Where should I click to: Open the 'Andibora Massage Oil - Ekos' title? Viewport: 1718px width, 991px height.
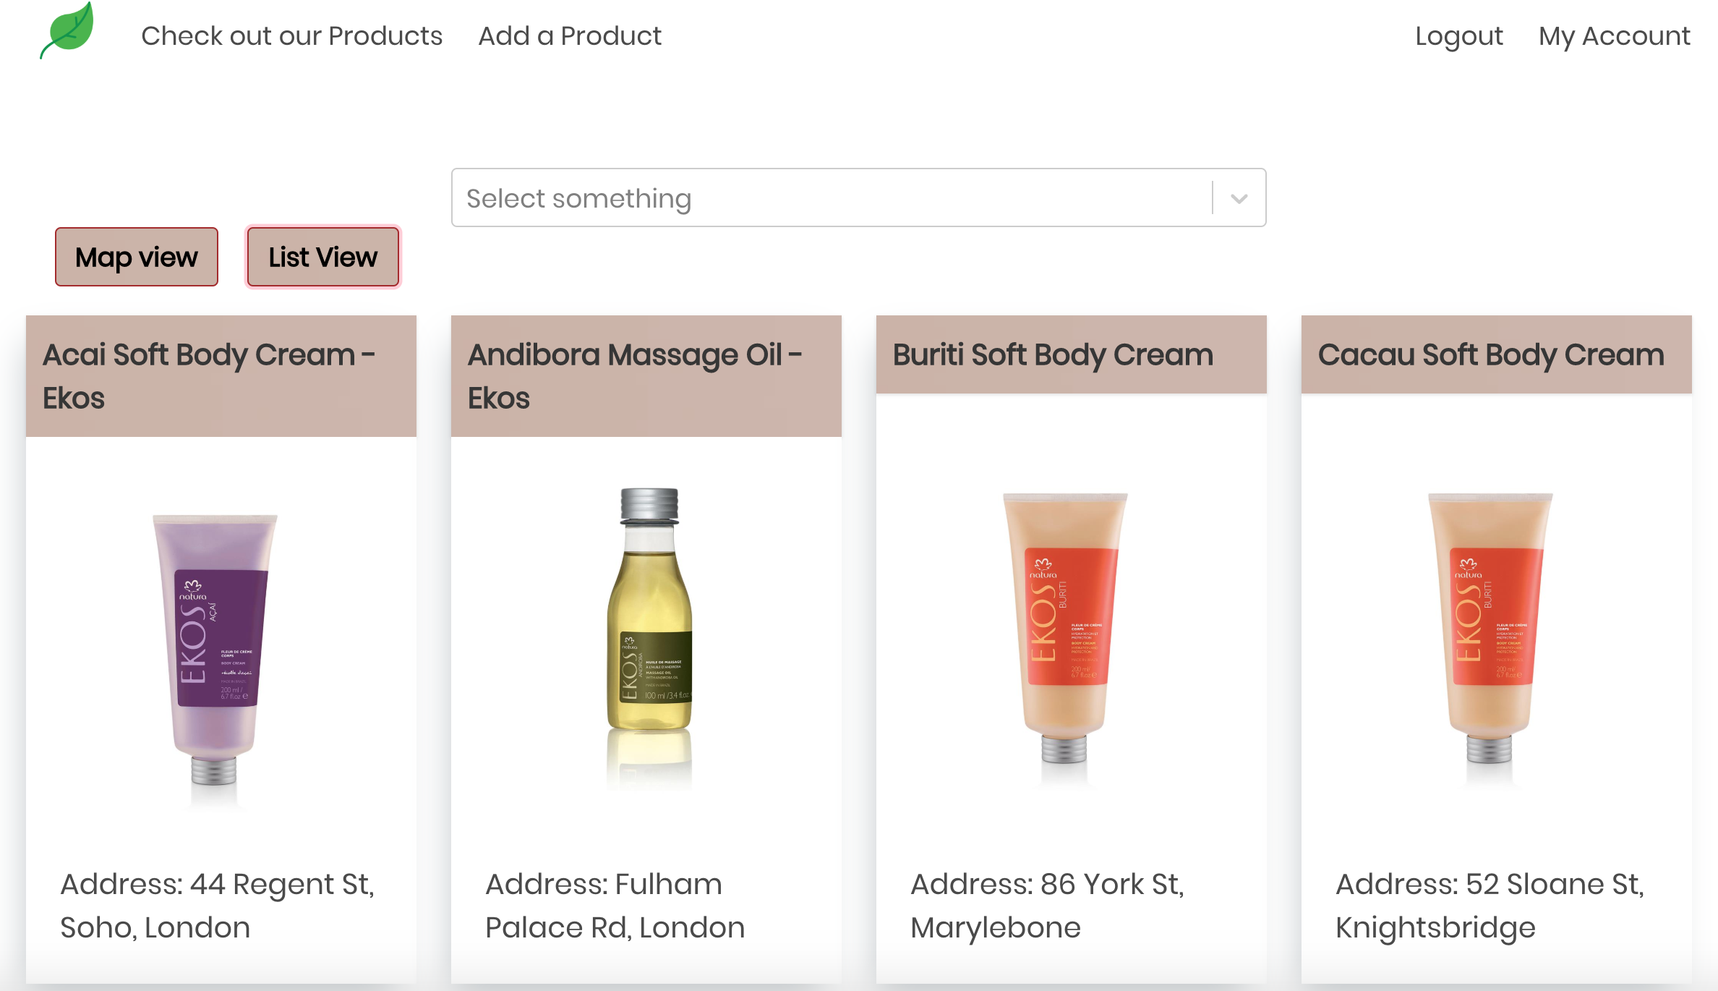(635, 375)
